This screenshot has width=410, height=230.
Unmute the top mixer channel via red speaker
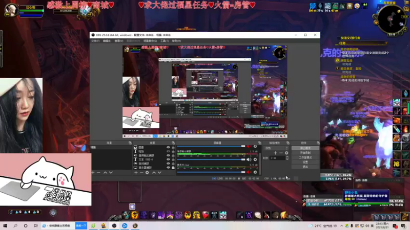click(249, 146)
